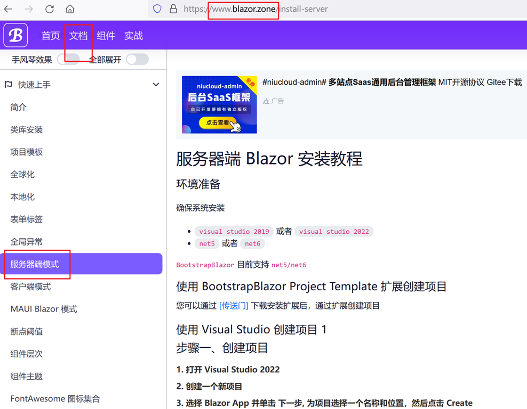Screen dimensions: 527x409
Task: Click the flag icon beside 快速上手
Action: pos(9,85)
